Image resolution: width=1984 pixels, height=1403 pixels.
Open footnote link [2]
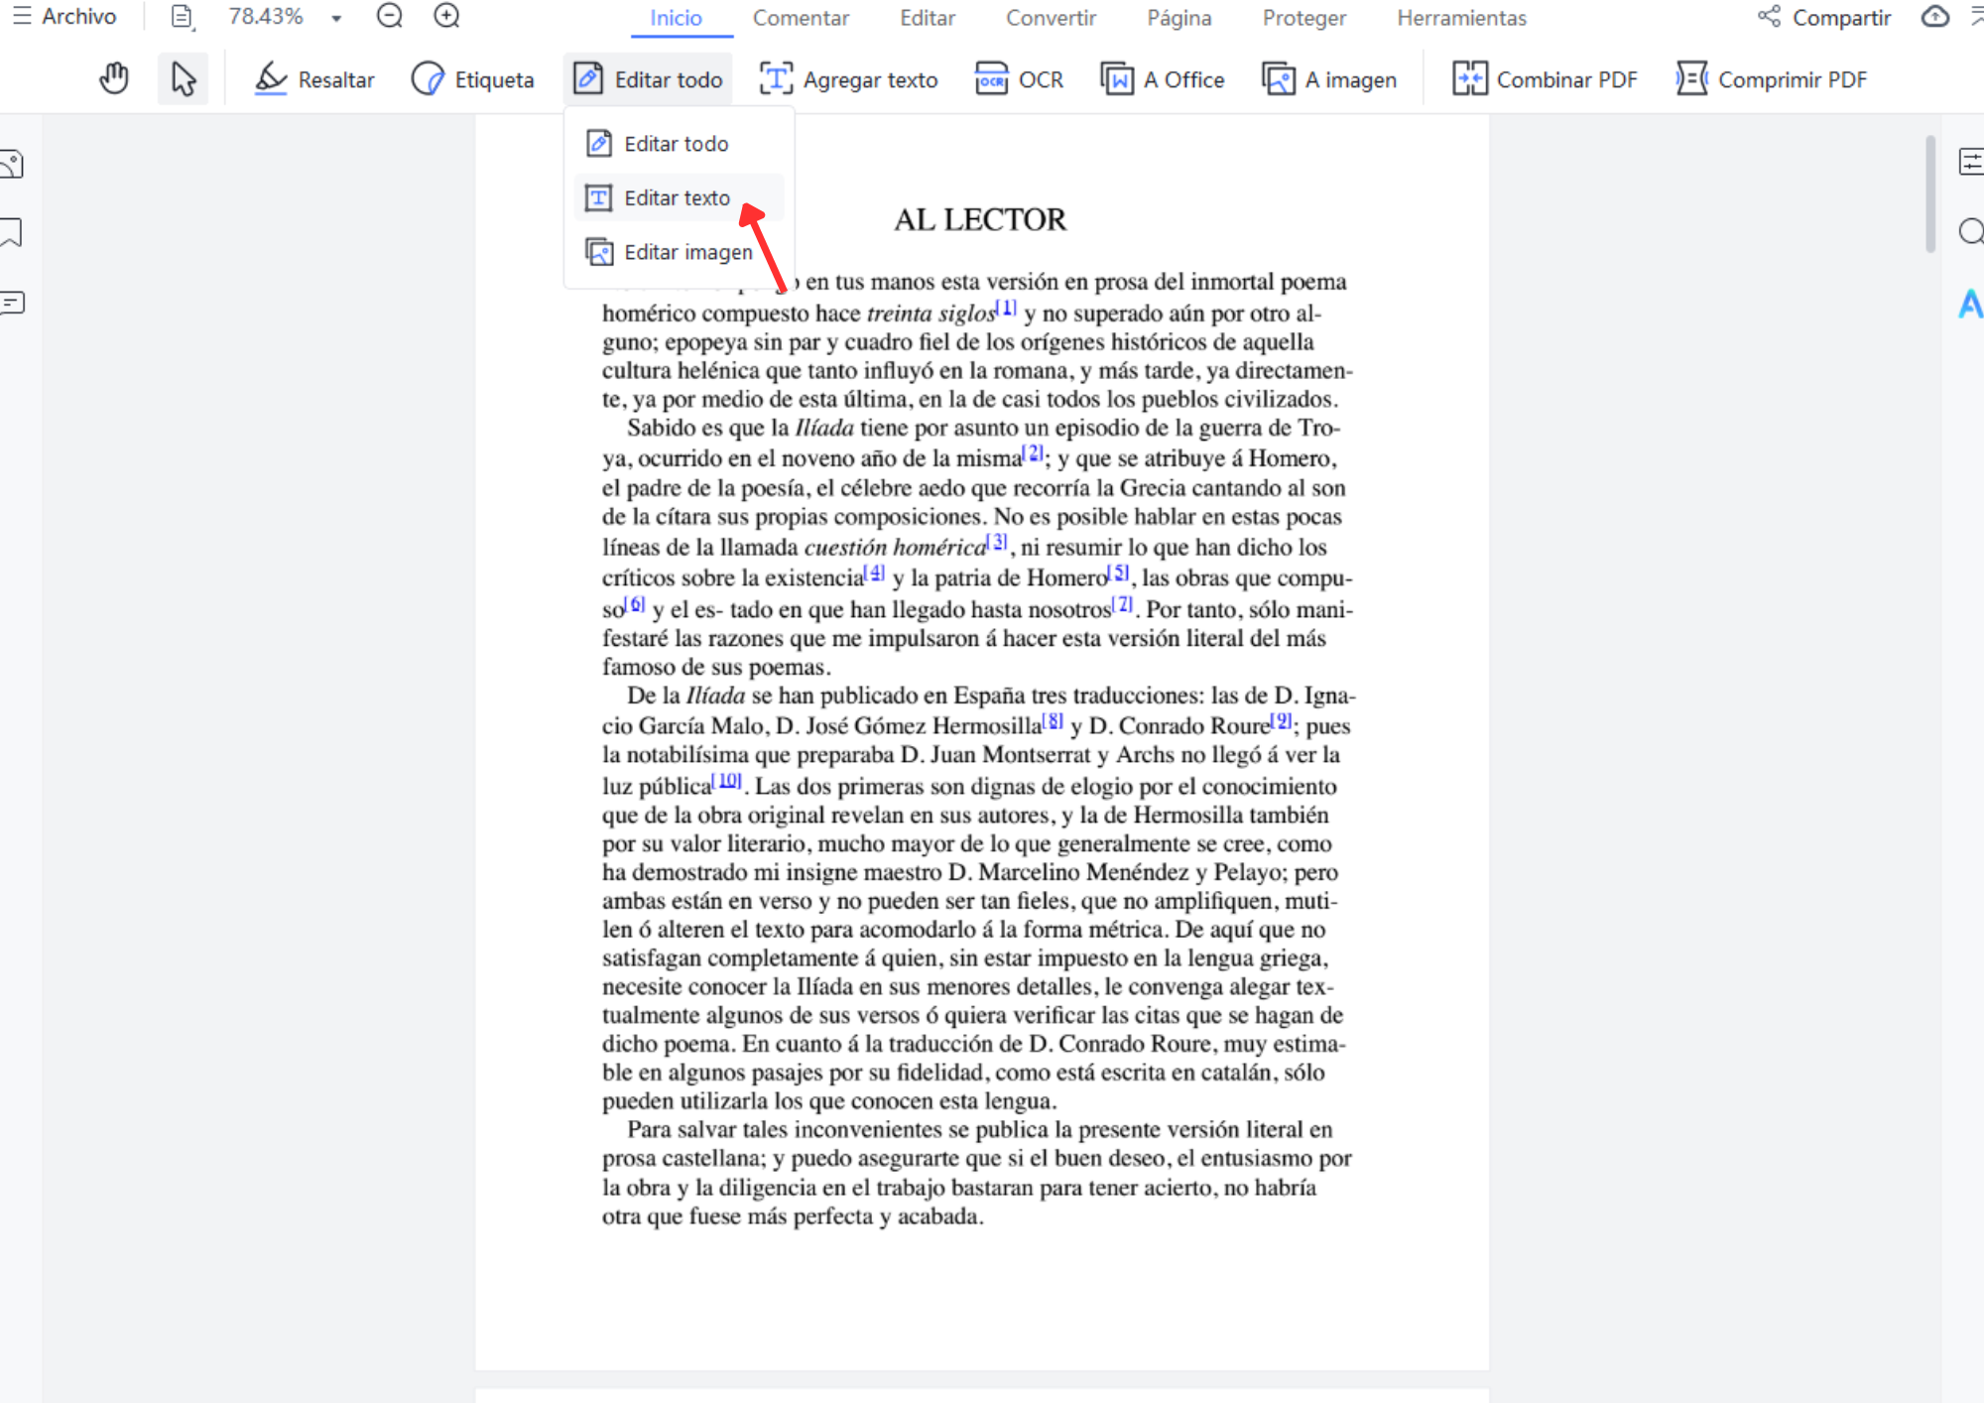click(x=1035, y=452)
